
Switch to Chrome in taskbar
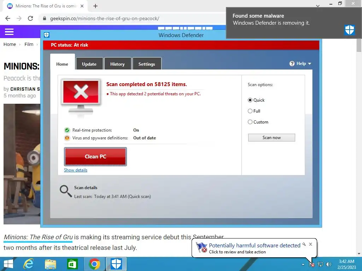(x=94, y=264)
